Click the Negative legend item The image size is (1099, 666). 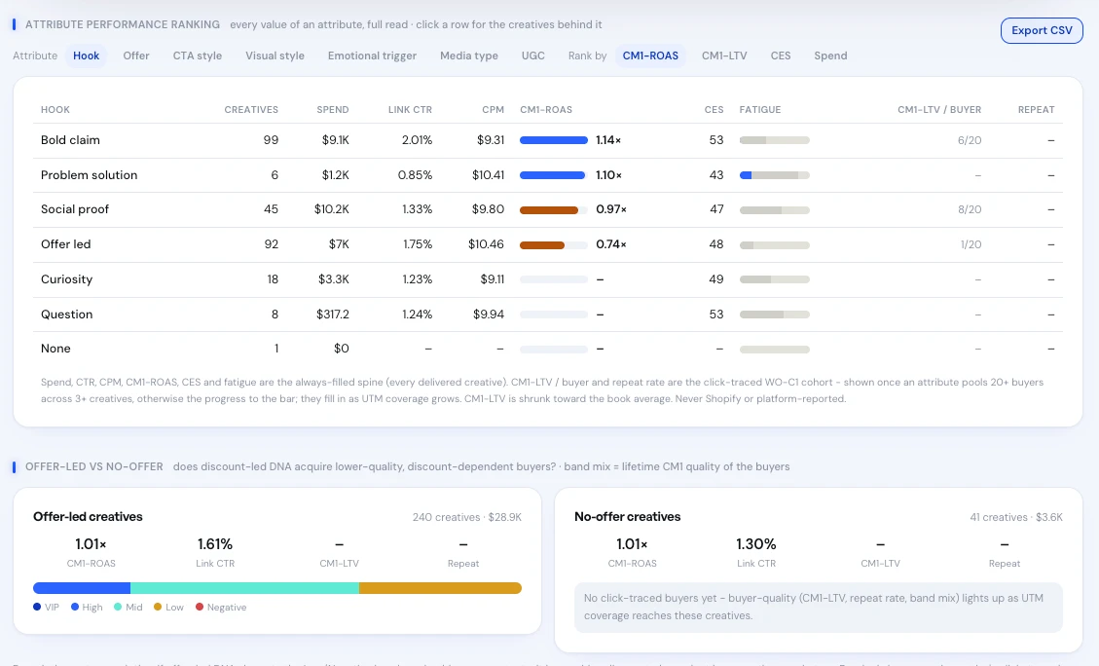click(221, 608)
